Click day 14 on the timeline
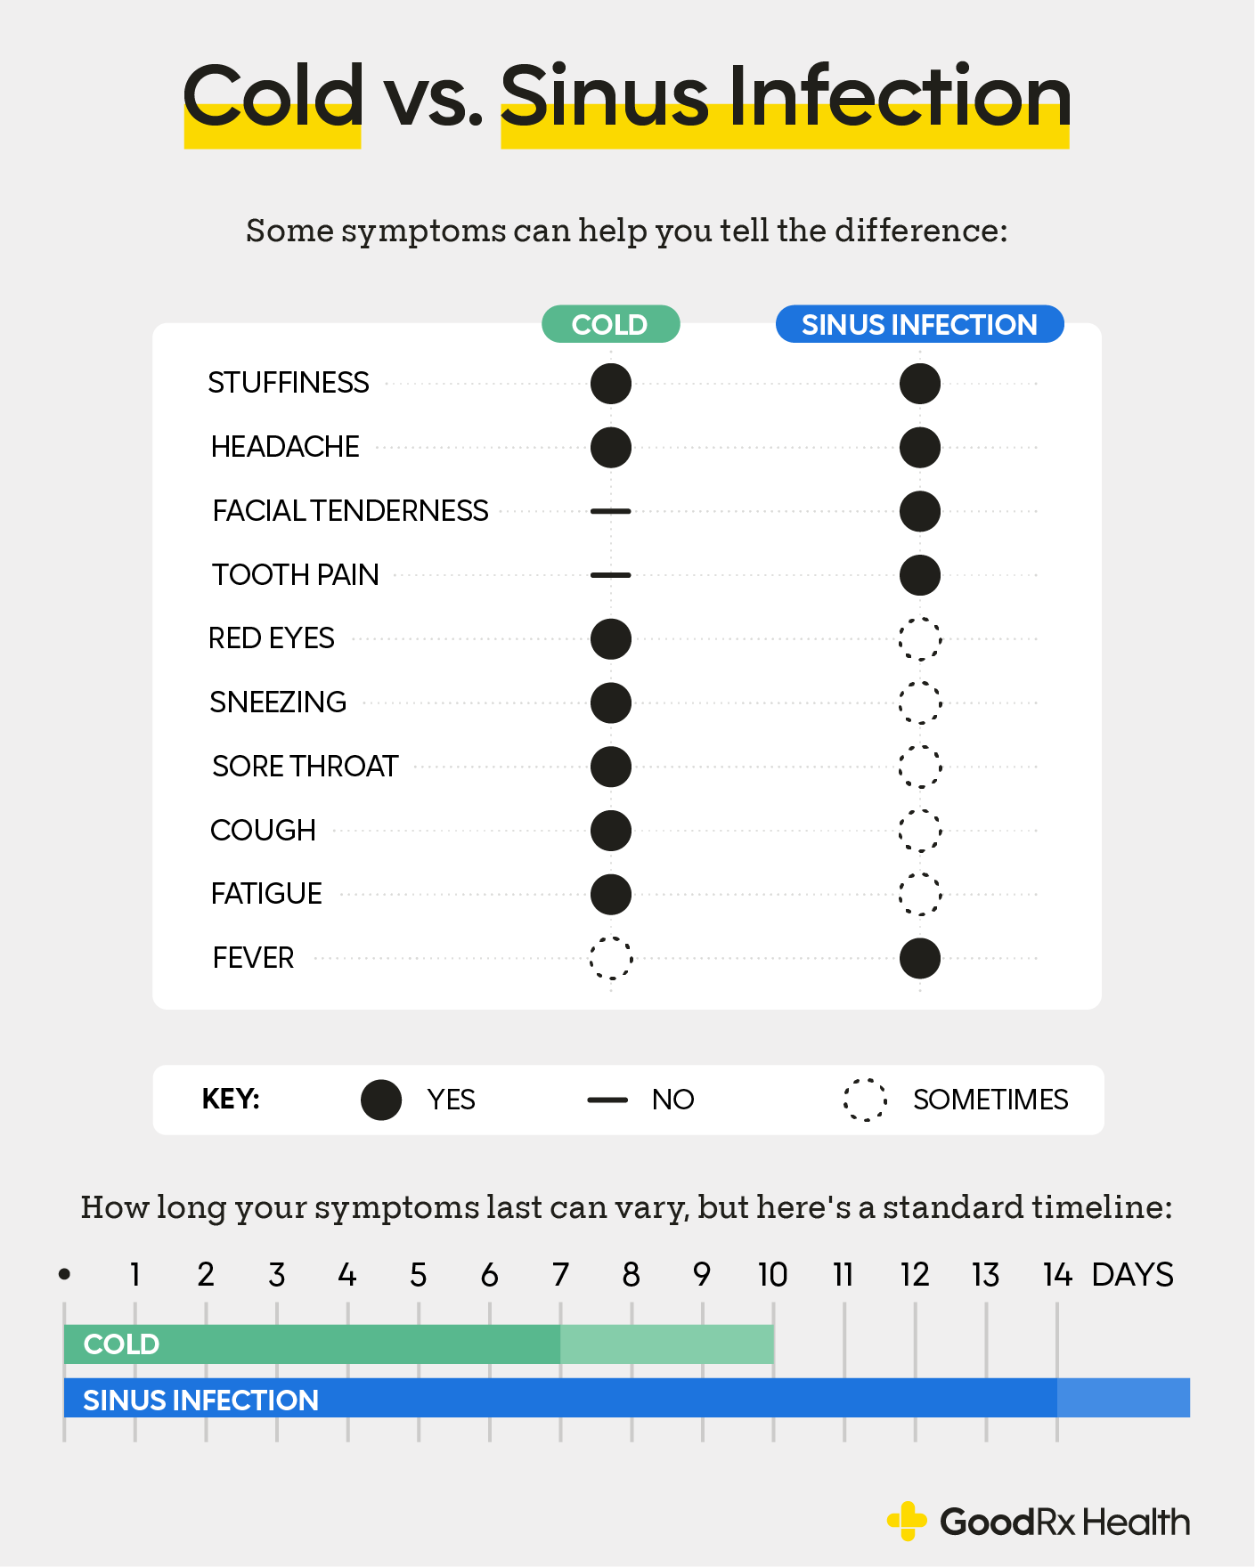 1057,1275
